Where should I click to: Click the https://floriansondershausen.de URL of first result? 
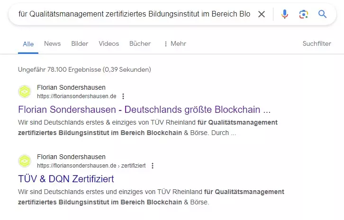(77, 96)
